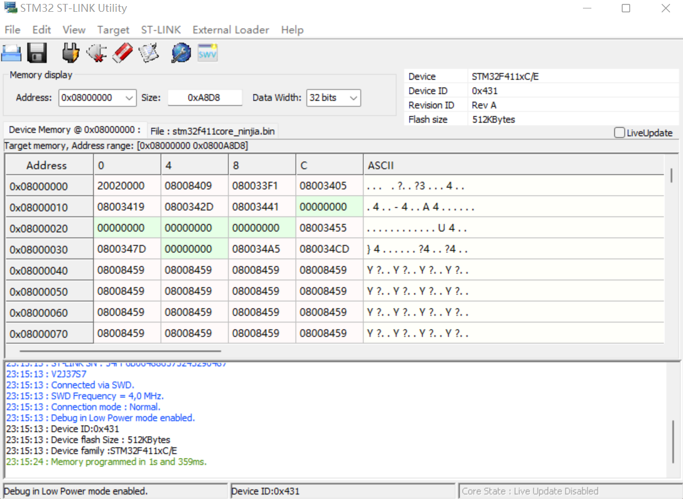Viewport: 683px width, 499px height.
Task: Open the Data Width dropdown
Action: point(354,98)
